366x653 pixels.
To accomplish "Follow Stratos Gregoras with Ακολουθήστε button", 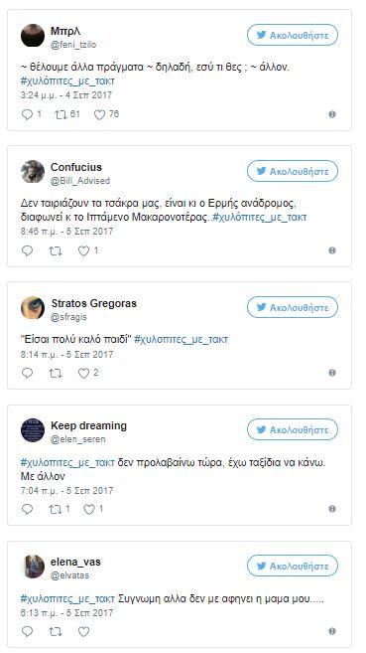I will pyautogui.click(x=293, y=307).
